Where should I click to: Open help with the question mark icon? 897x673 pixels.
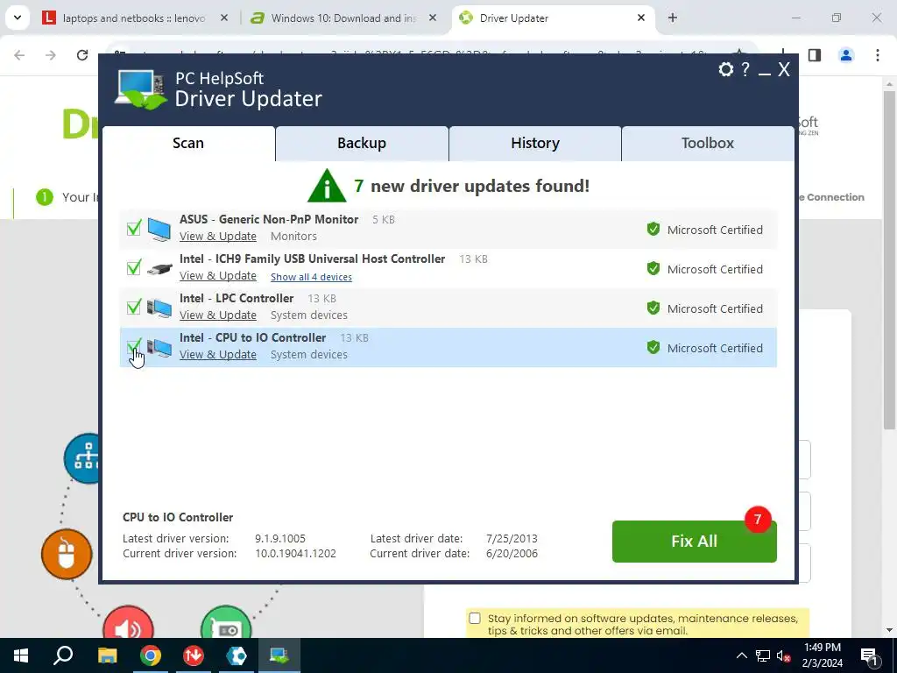pyautogui.click(x=745, y=70)
